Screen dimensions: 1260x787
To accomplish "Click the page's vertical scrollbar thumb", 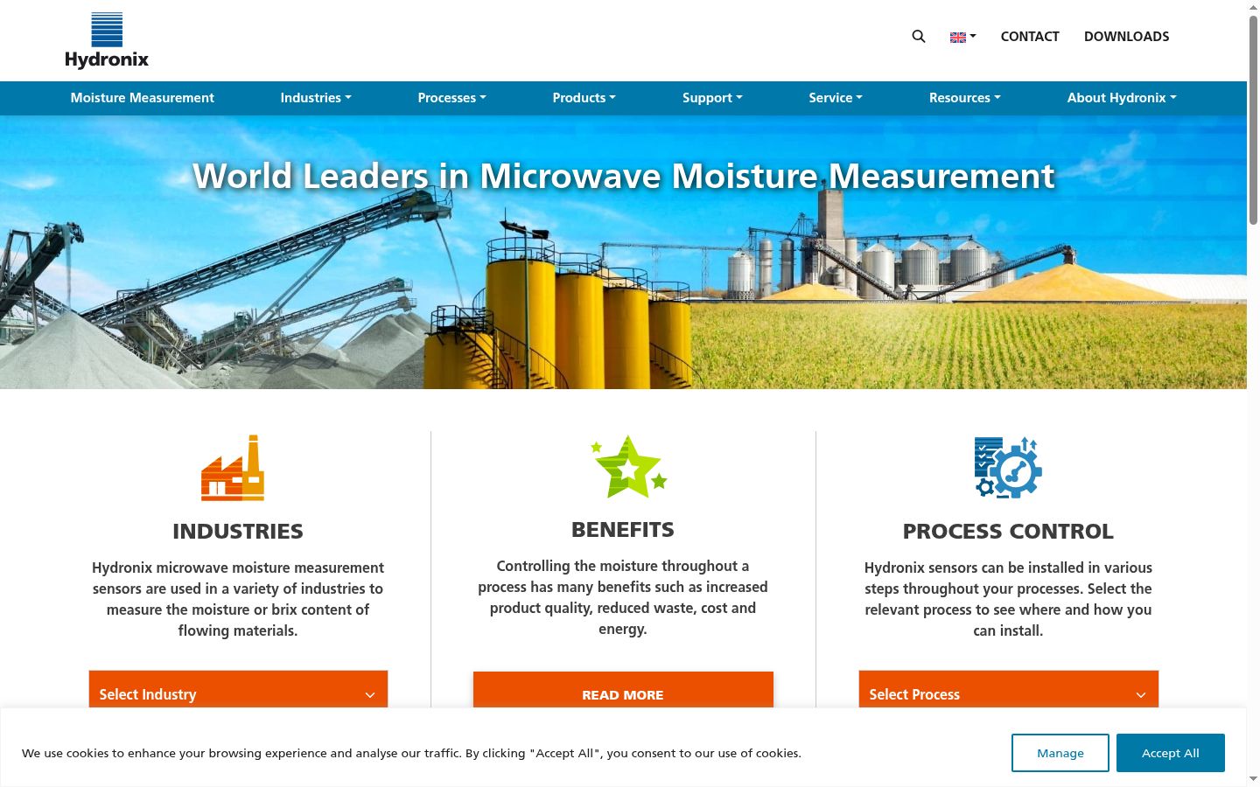I will point(1253,119).
